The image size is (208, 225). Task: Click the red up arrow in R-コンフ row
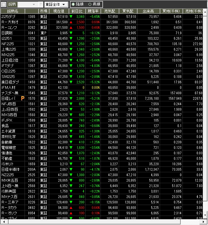[71, 27]
